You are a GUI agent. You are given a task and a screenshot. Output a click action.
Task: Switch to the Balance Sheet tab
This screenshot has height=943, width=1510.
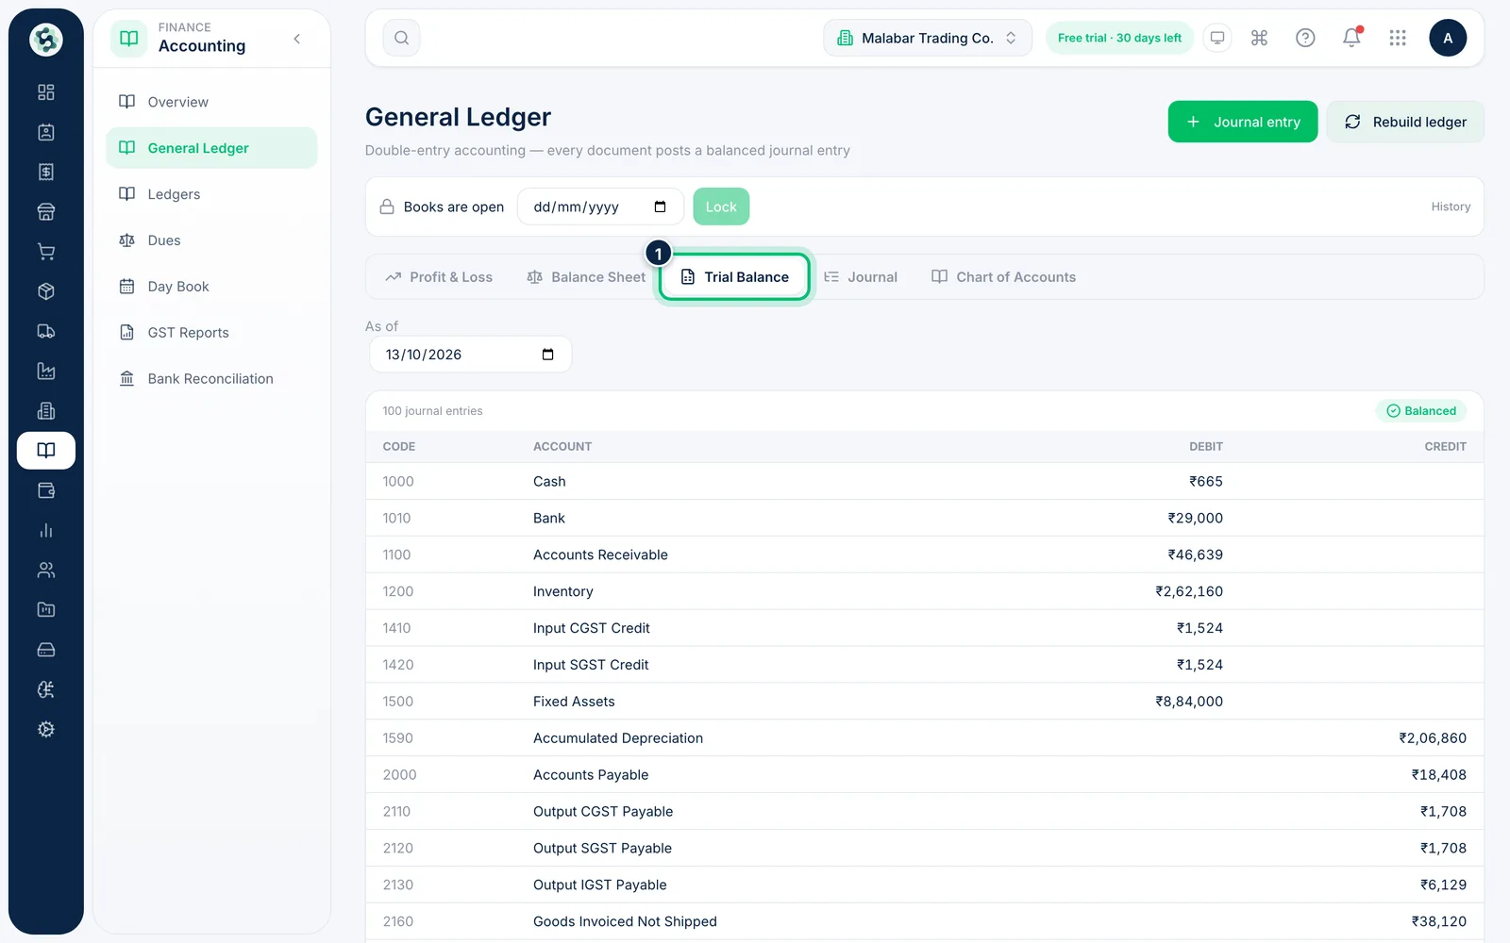click(x=586, y=277)
